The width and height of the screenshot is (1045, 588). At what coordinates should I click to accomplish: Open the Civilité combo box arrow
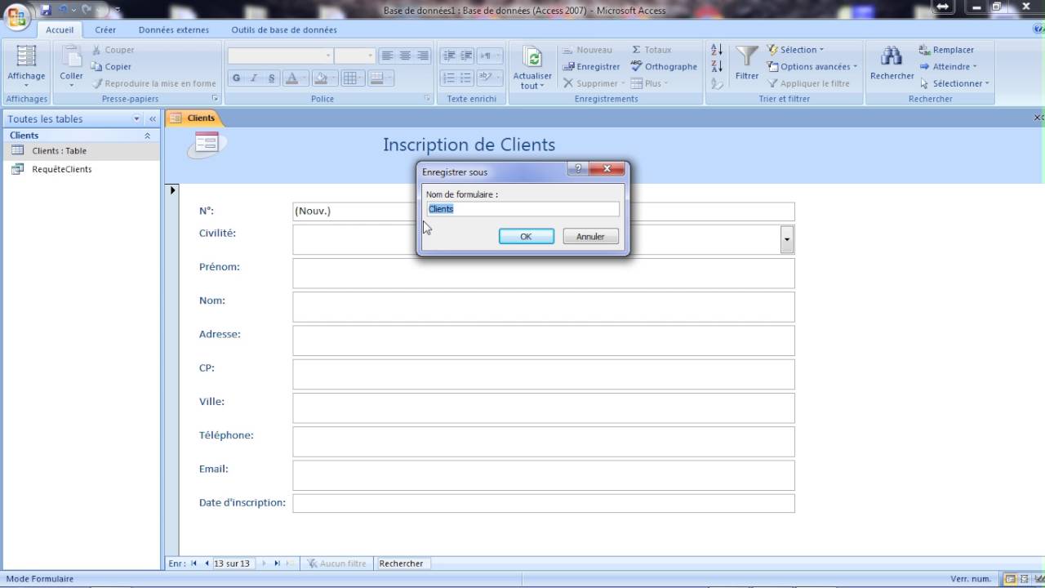tap(787, 239)
